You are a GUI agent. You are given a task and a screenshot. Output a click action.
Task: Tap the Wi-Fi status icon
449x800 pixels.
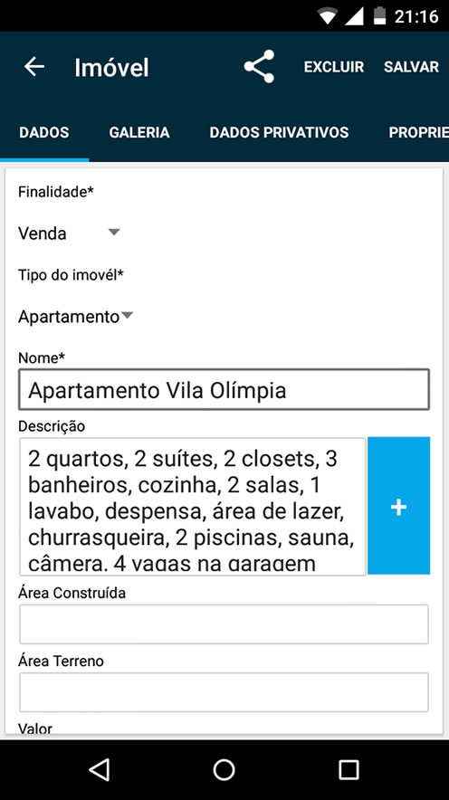point(328,15)
